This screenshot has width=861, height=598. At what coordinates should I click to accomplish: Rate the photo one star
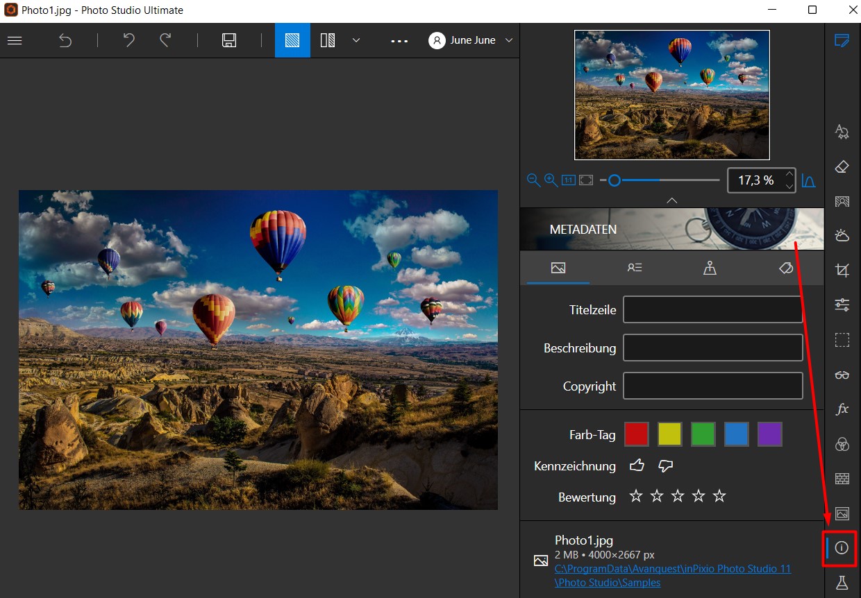tap(635, 496)
